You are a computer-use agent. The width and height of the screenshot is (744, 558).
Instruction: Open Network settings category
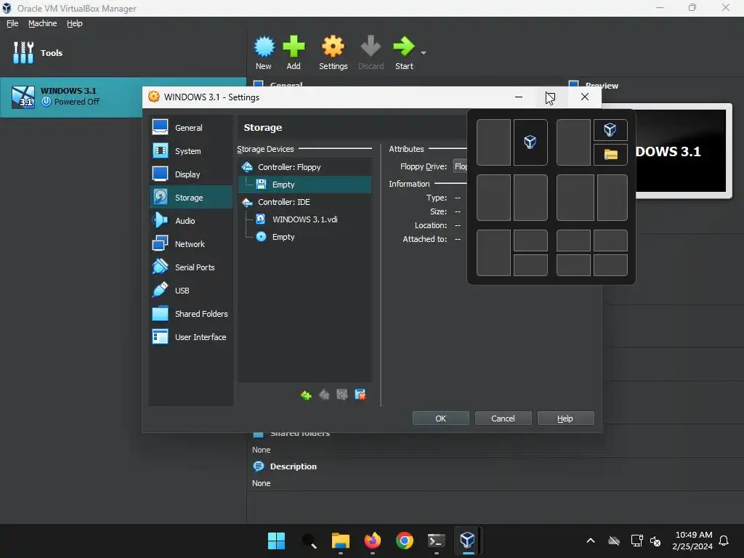tap(191, 244)
